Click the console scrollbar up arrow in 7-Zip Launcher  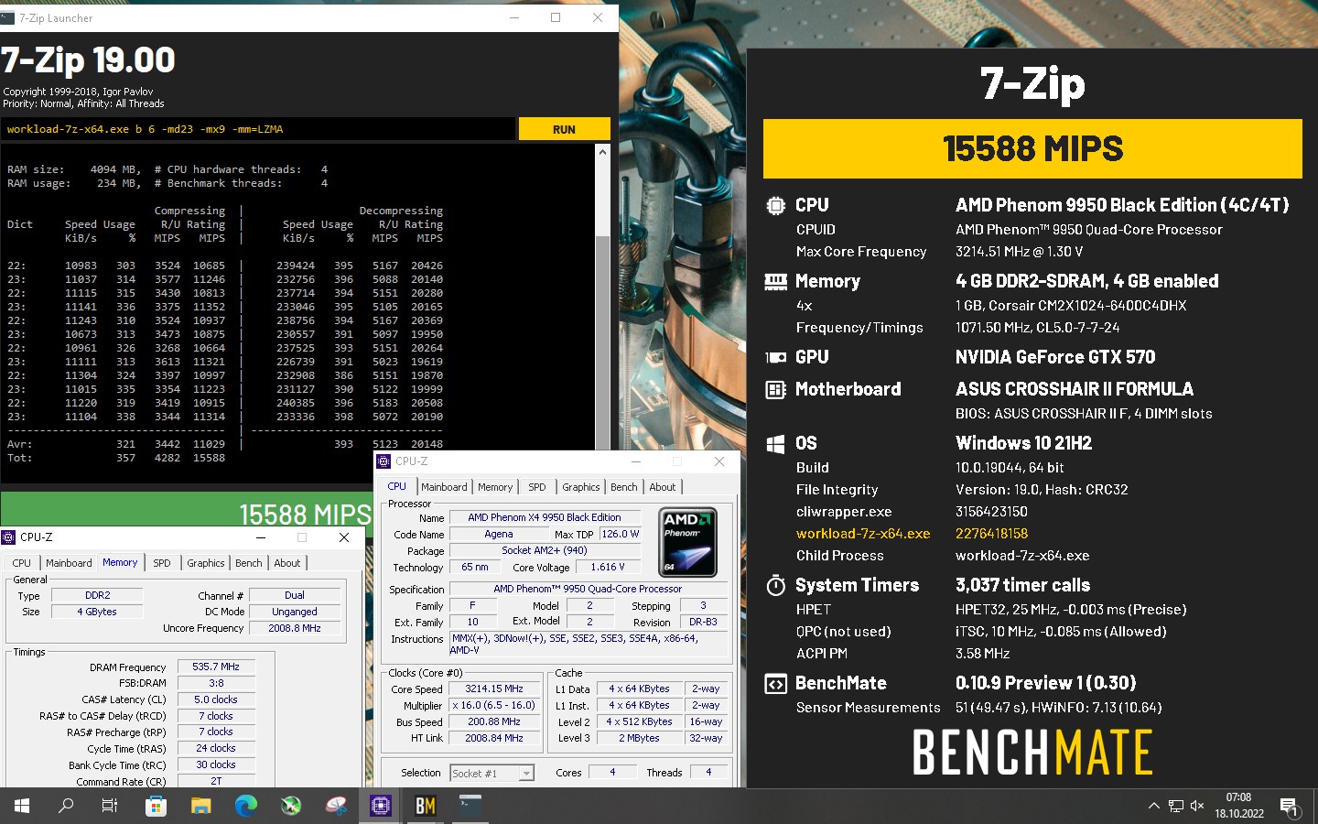pyautogui.click(x=602, y=152)
